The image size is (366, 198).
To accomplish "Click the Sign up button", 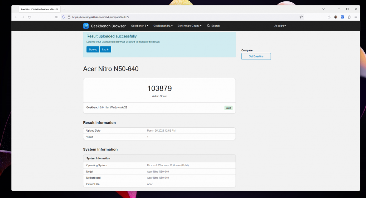I will coord(93,49).
